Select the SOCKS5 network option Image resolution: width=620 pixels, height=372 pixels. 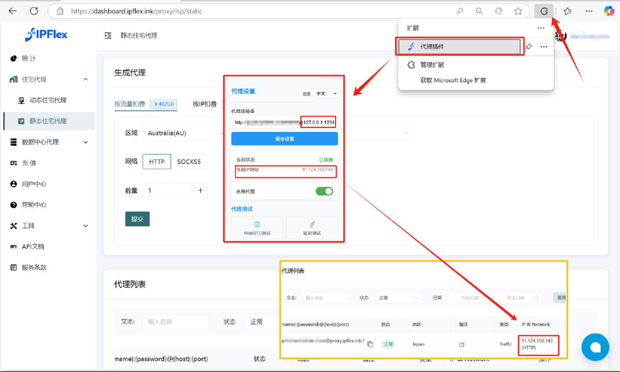189,162
